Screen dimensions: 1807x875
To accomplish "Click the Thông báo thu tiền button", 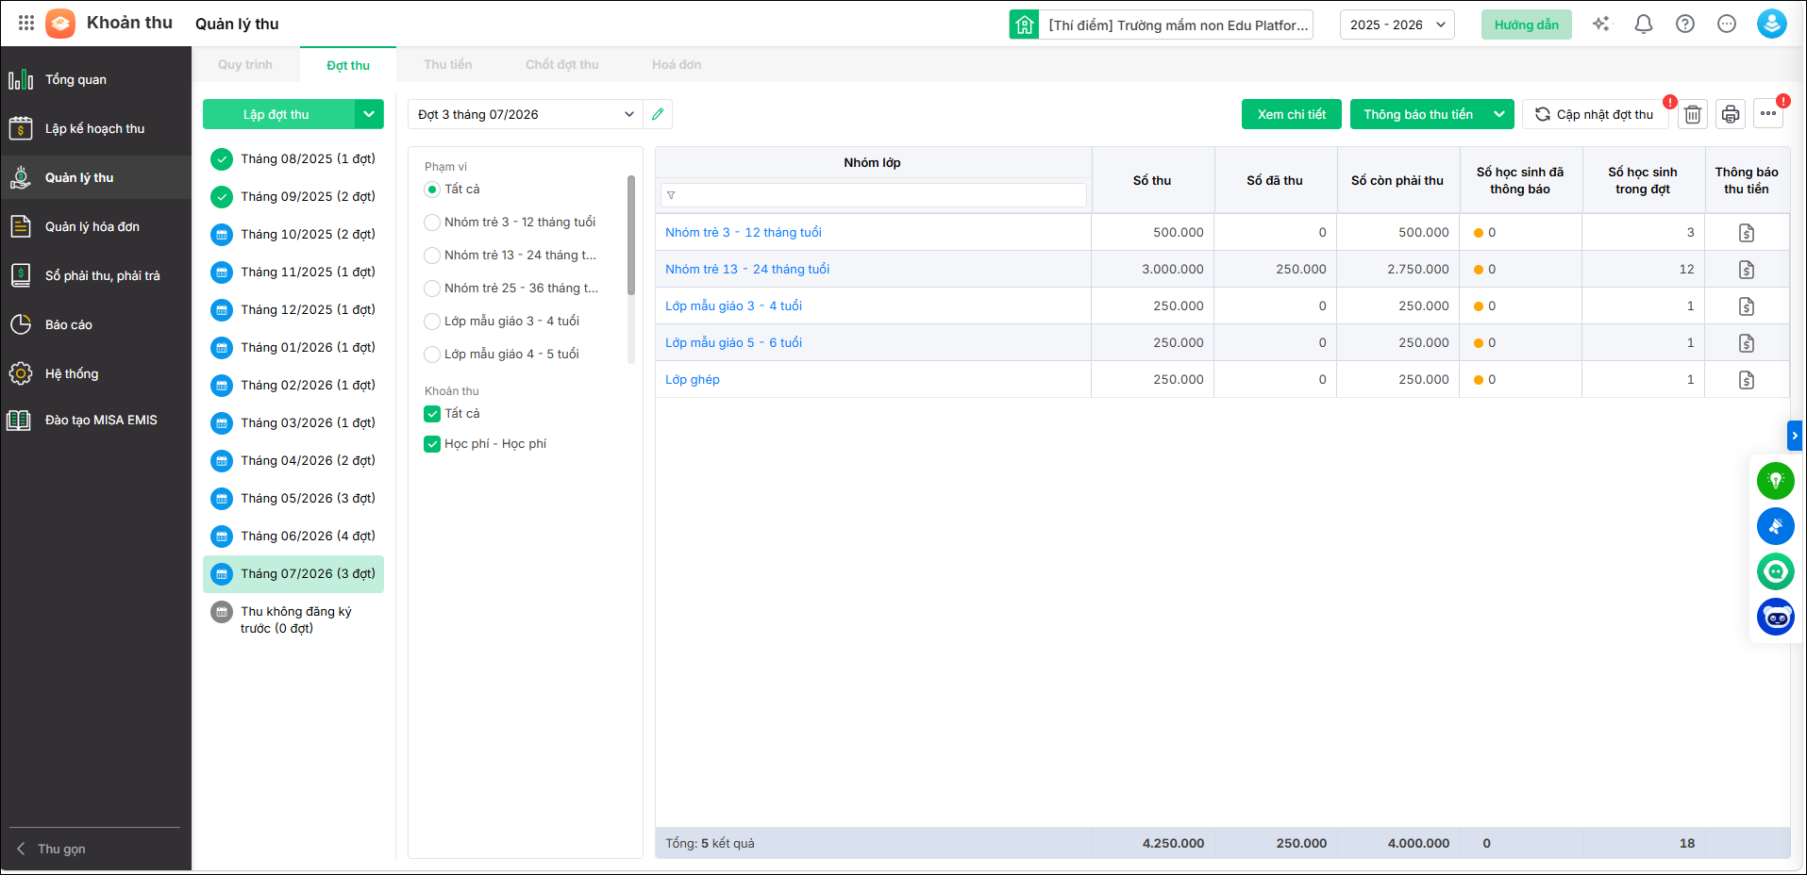I will (x=1417, y=114).
